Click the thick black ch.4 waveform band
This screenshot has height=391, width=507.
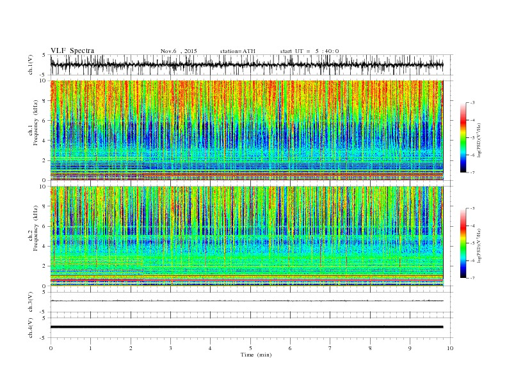[x=246, y=327]
